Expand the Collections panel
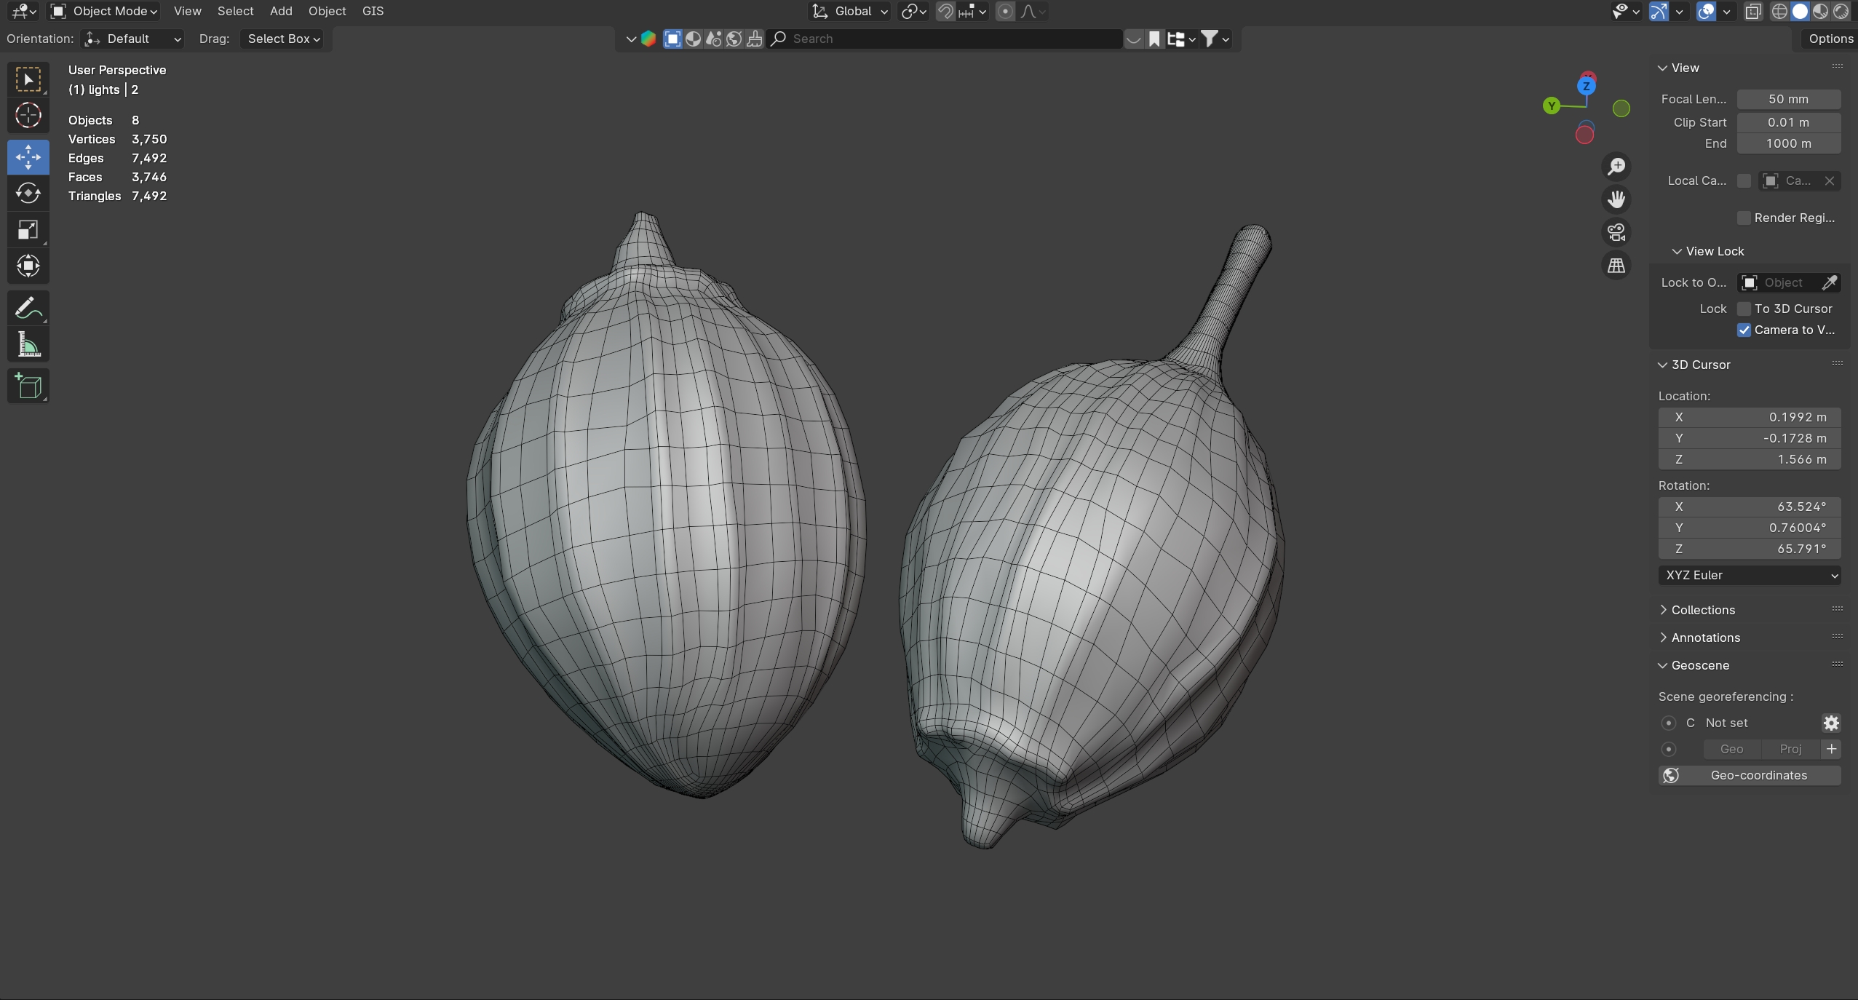The width and height of the screenshot is (1858, 1000). pos(1702,610)
